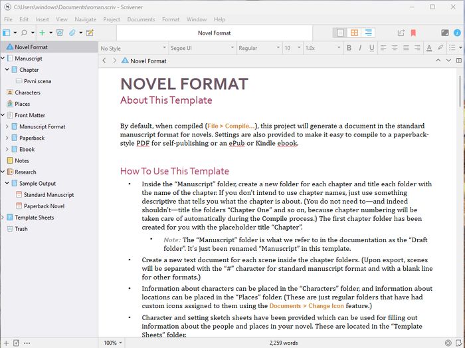Open the Edit menu
This screenshot has height=348, width=465.
click(24, 19)
